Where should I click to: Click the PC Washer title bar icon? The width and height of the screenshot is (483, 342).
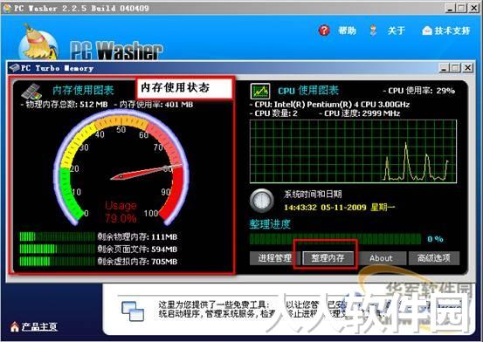7,8
